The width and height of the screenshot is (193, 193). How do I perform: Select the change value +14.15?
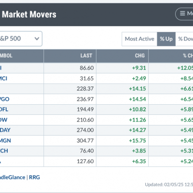pos(138,89)
